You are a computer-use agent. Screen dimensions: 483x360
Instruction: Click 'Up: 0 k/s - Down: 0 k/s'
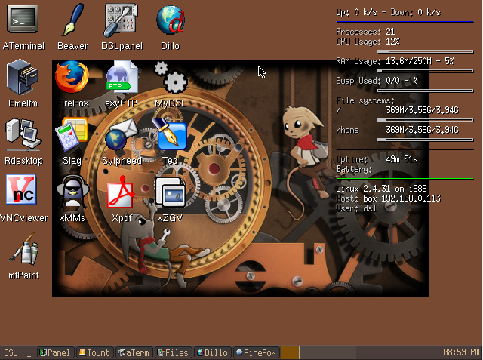pyautogui.click(x=388, y=12)
